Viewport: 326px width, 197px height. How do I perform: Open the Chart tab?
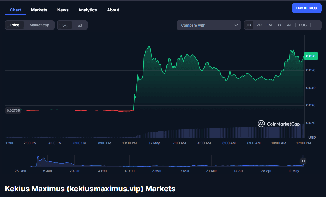tap(15, 10)
